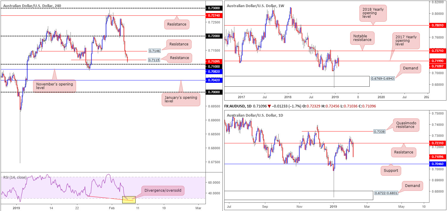Select the 0.7338 level value label
The image size is (447, 211).
(x=379, y=131)
